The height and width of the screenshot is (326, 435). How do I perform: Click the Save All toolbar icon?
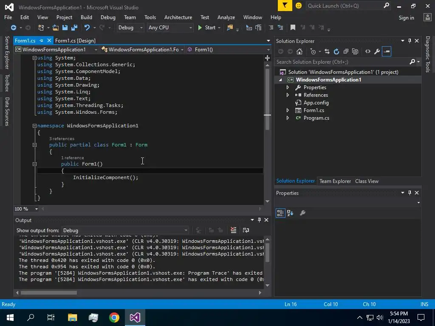coord(74,28)
